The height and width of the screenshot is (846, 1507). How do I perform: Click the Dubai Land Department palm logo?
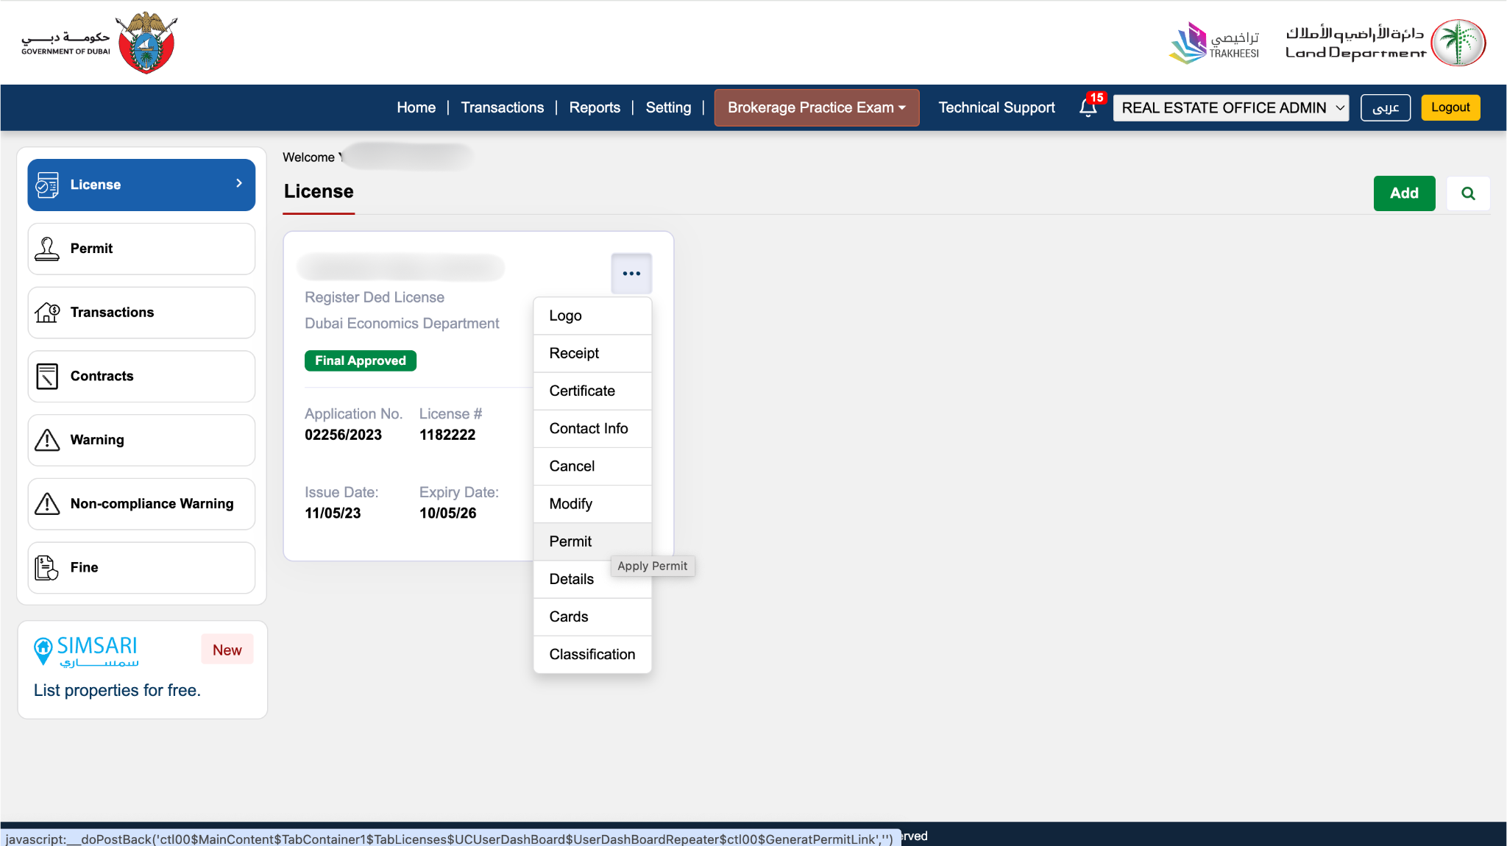pyautogui.click(x=1460, y=42)
